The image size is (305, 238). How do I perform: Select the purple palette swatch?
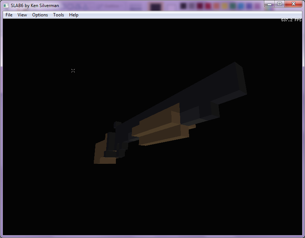coord(249,6)
